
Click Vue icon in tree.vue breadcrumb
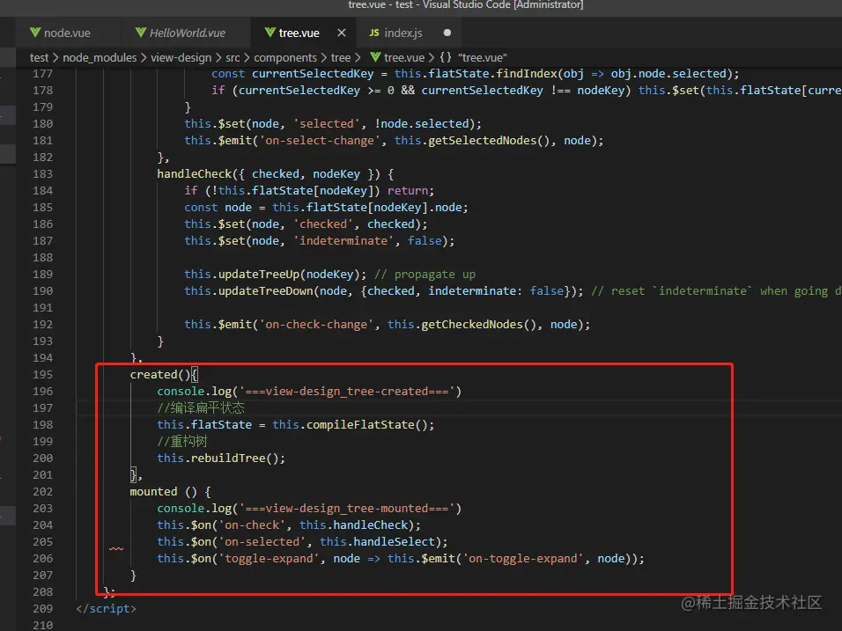(375, 57)
